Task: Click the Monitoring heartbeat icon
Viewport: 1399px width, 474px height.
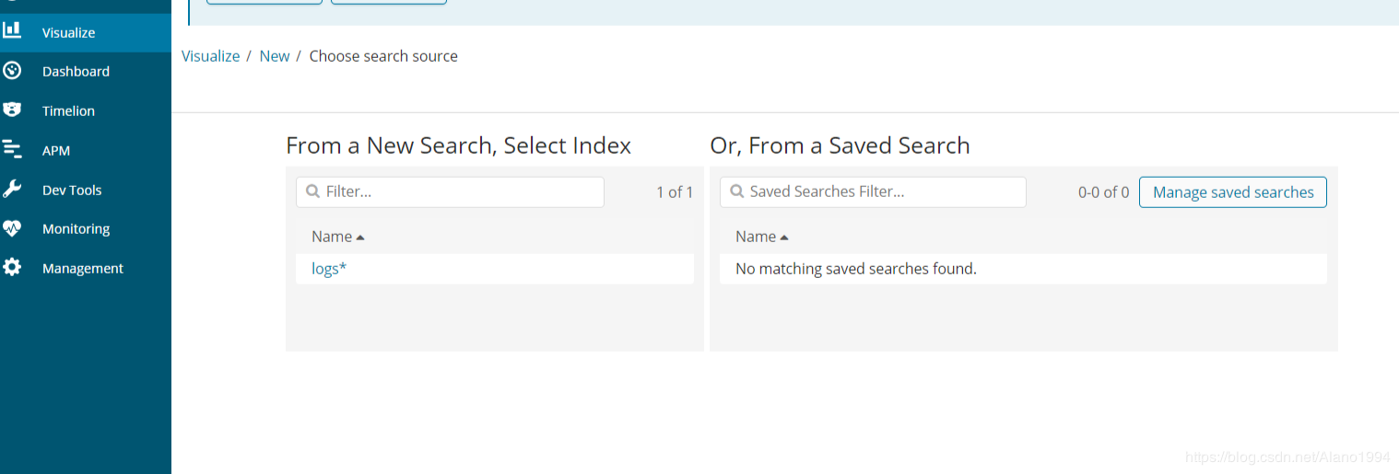Action: 12,228
